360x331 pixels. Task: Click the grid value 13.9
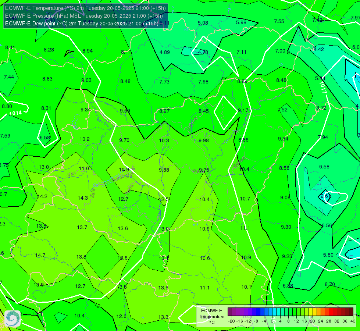(39, 285)
